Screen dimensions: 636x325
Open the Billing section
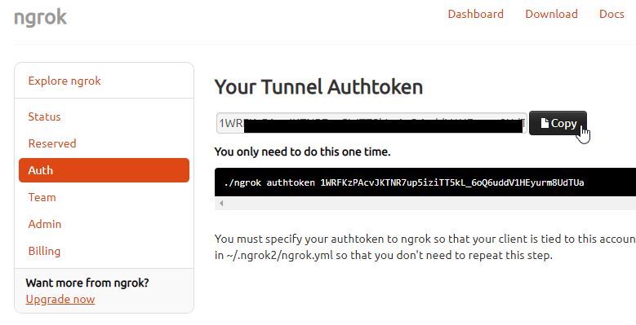coord(44,251)
